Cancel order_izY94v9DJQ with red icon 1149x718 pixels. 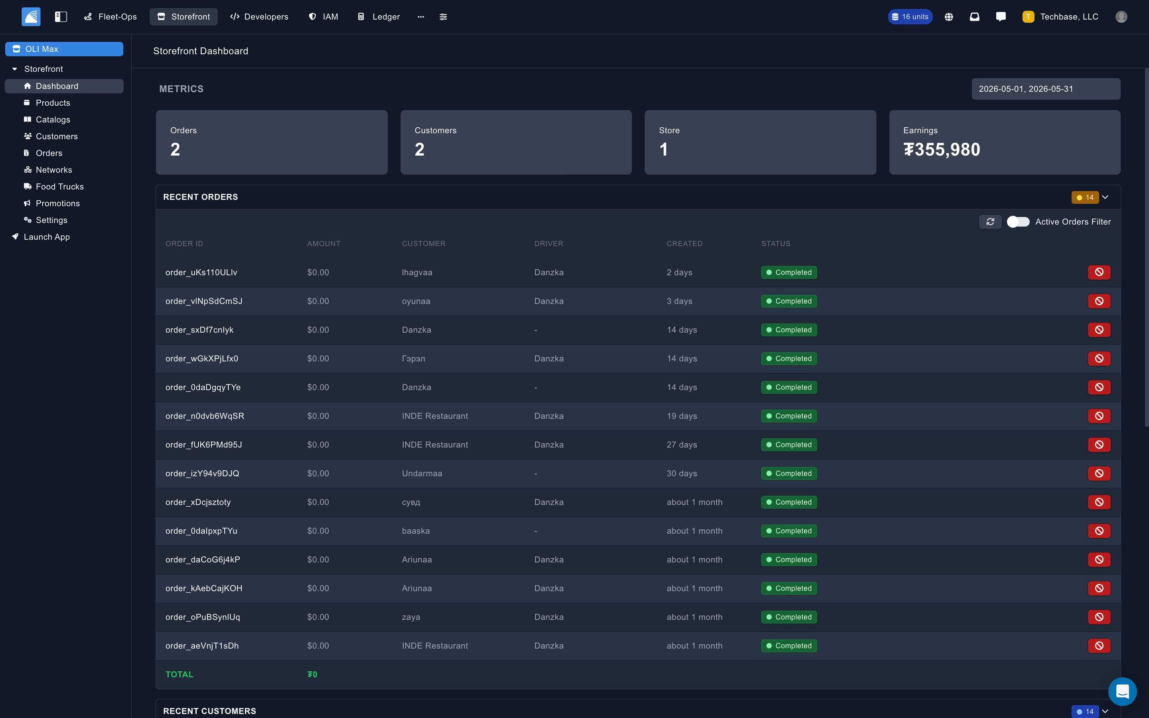(x=1099, y=473)
